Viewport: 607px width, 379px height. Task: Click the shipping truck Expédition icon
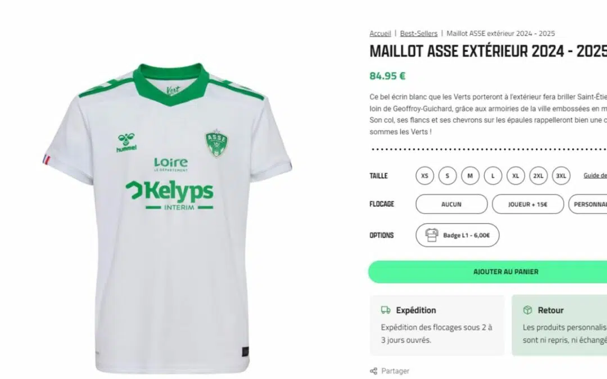(x=386, y=309)
